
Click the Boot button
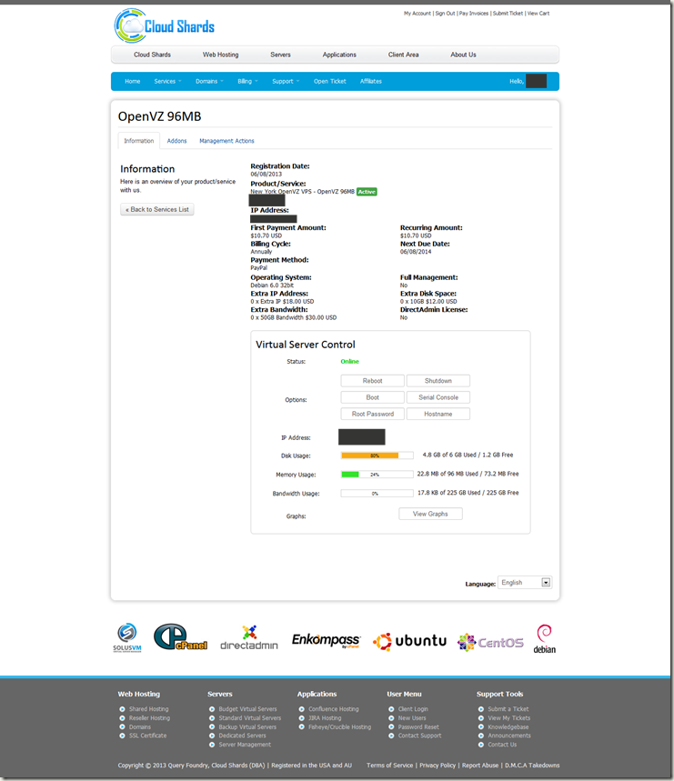click(373, 397)
